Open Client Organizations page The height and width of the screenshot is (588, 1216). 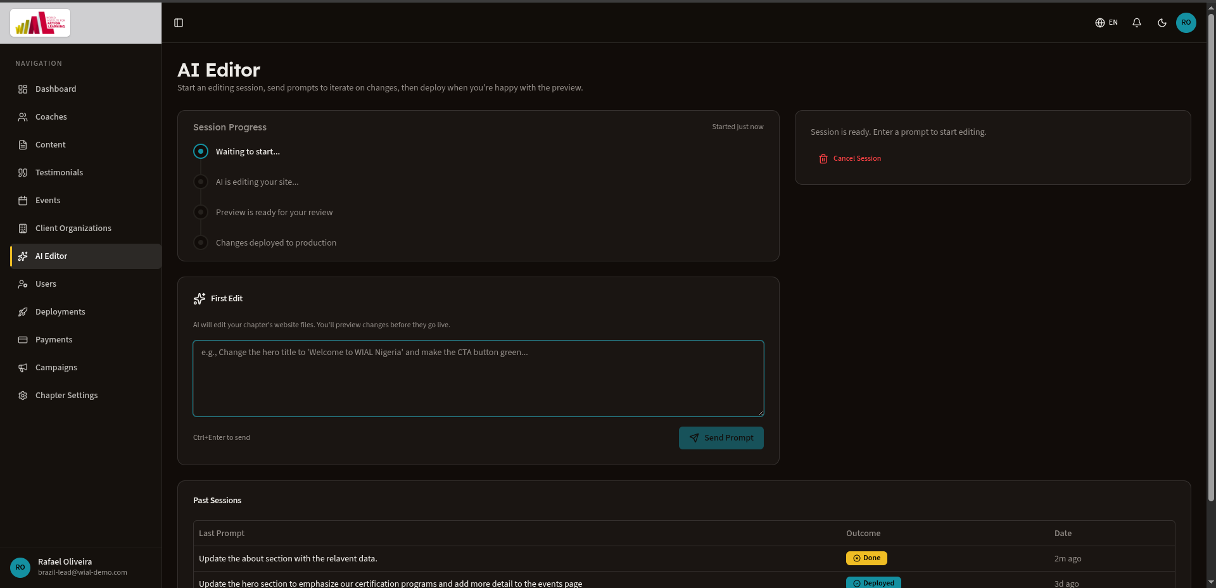point(85,228)
